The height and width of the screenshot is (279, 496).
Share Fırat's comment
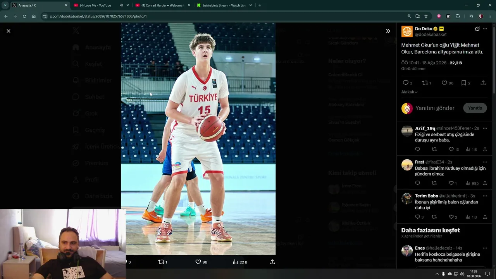coord(485,183)
